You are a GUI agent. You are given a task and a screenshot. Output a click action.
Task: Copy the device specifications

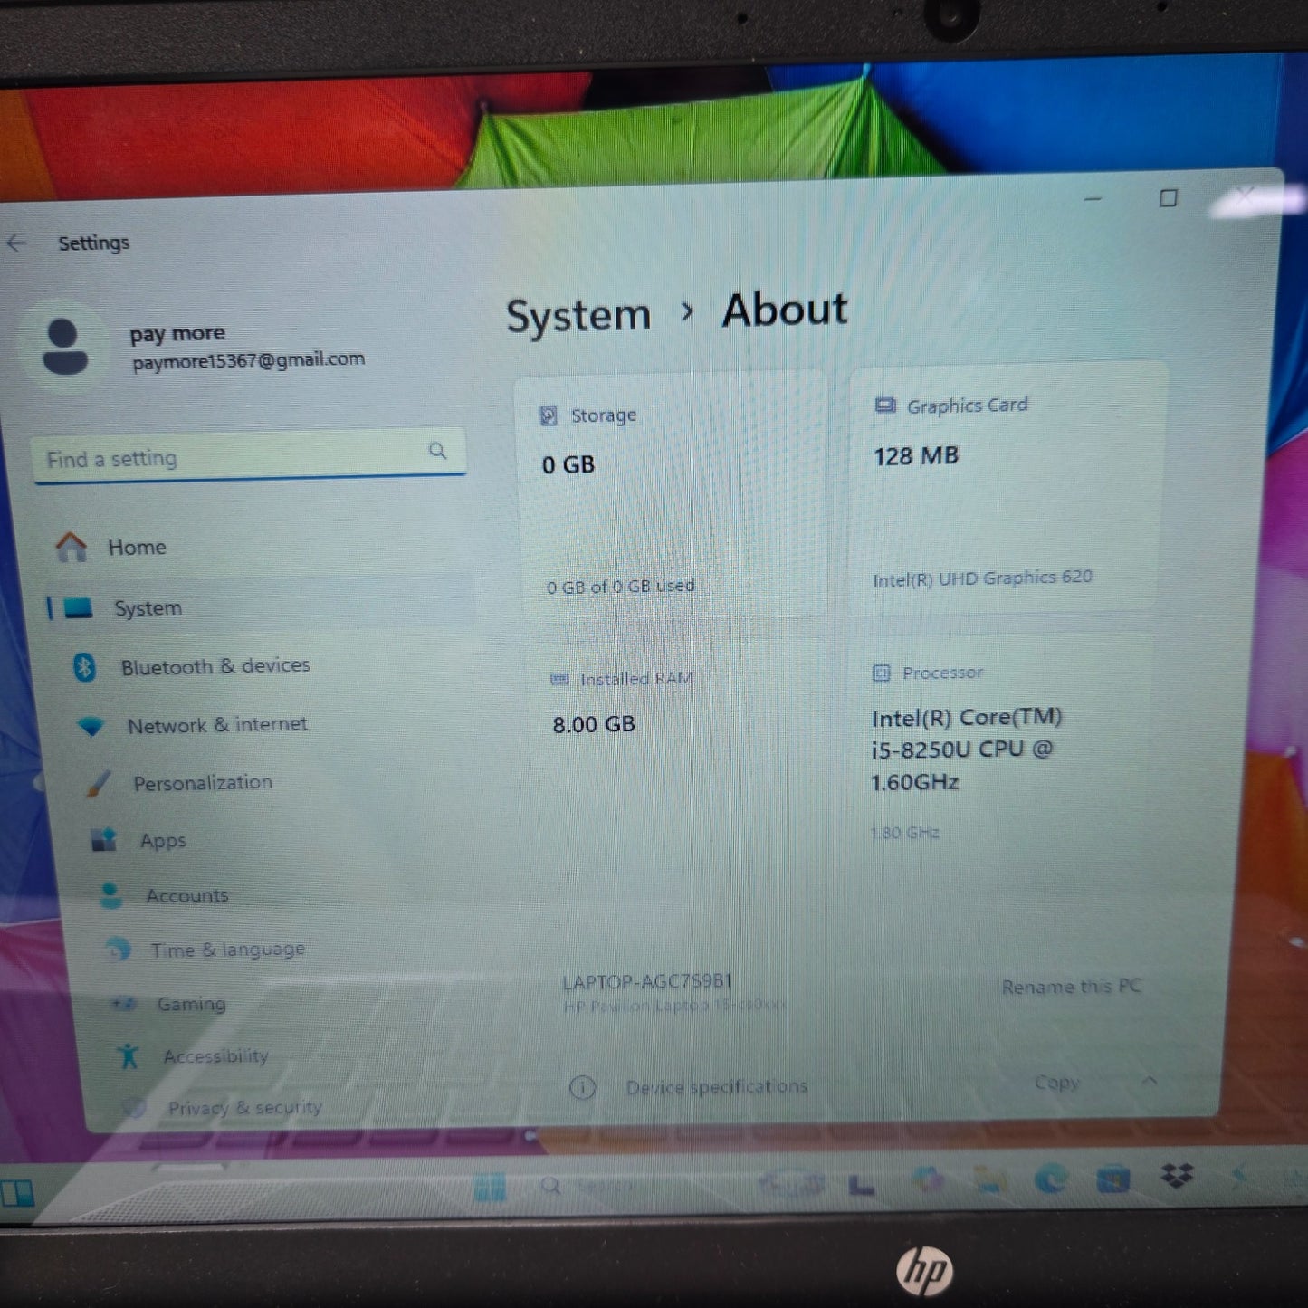coord(1056,1083)
